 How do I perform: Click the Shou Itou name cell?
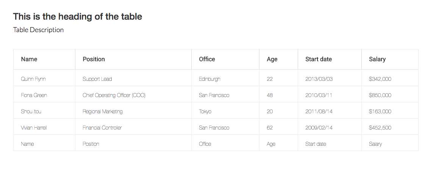pos(44,111)
